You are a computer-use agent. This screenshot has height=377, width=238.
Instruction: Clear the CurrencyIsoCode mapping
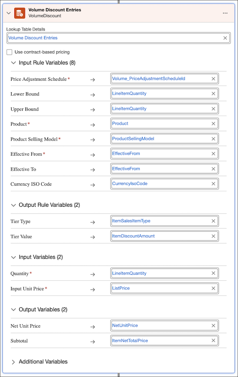point(213,184)
